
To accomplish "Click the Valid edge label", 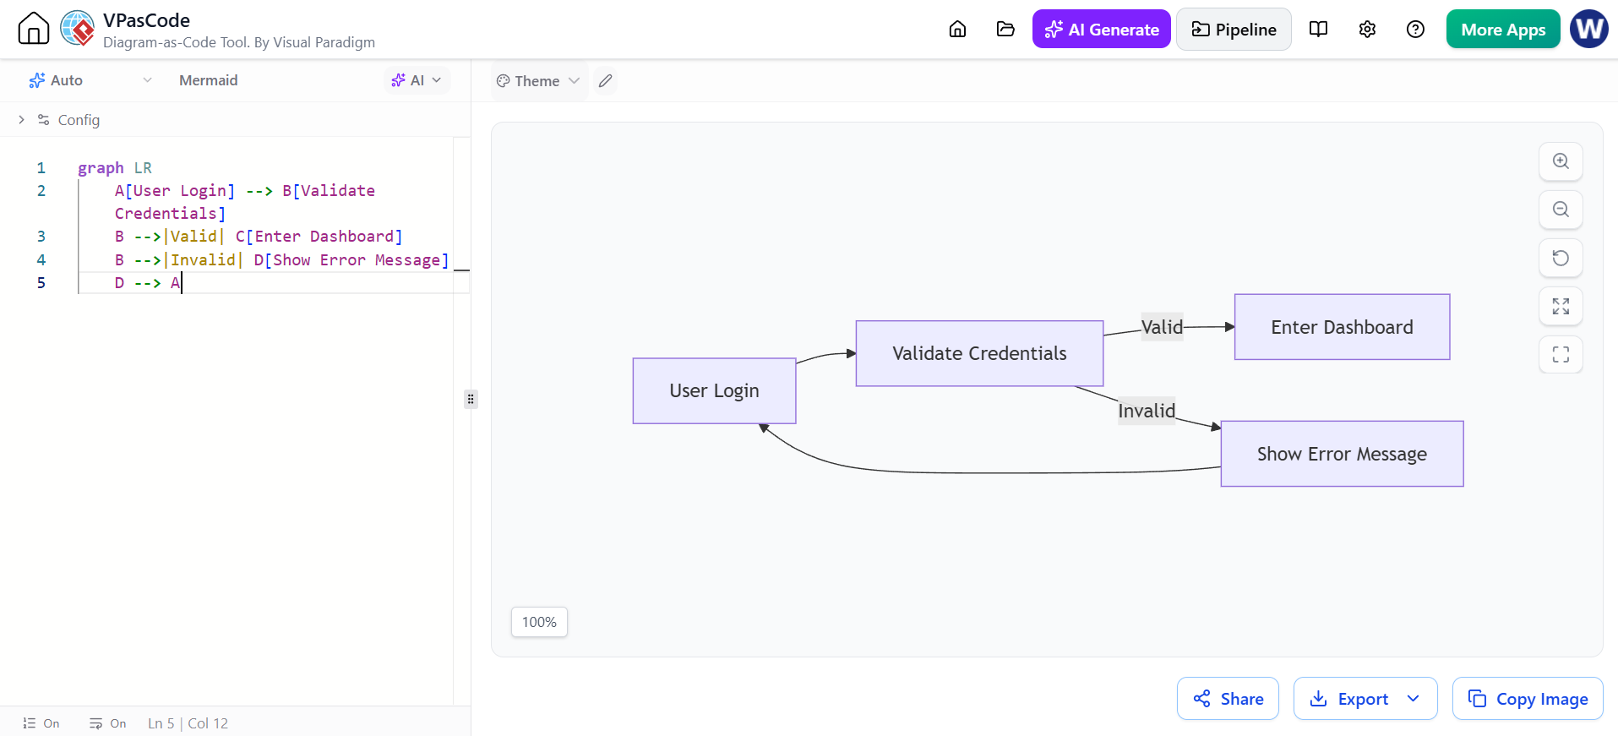I will pos(1162,327).
